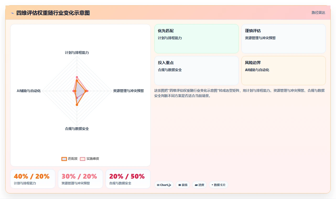336x199 pixels.
Task: Click the 计划与排程能力 radar axis label
Action: 77,53
